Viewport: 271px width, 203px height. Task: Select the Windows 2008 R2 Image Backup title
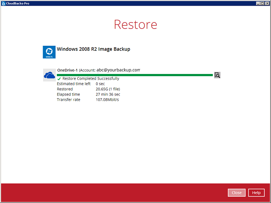point(93,49)
